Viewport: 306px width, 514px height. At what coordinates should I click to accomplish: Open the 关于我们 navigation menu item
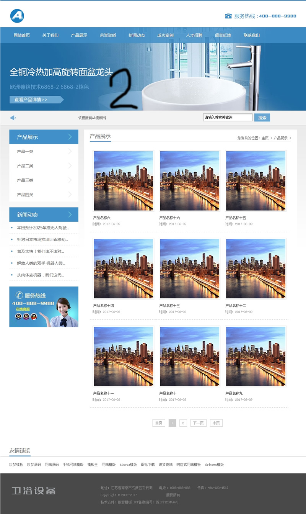(x=50, y=35)
